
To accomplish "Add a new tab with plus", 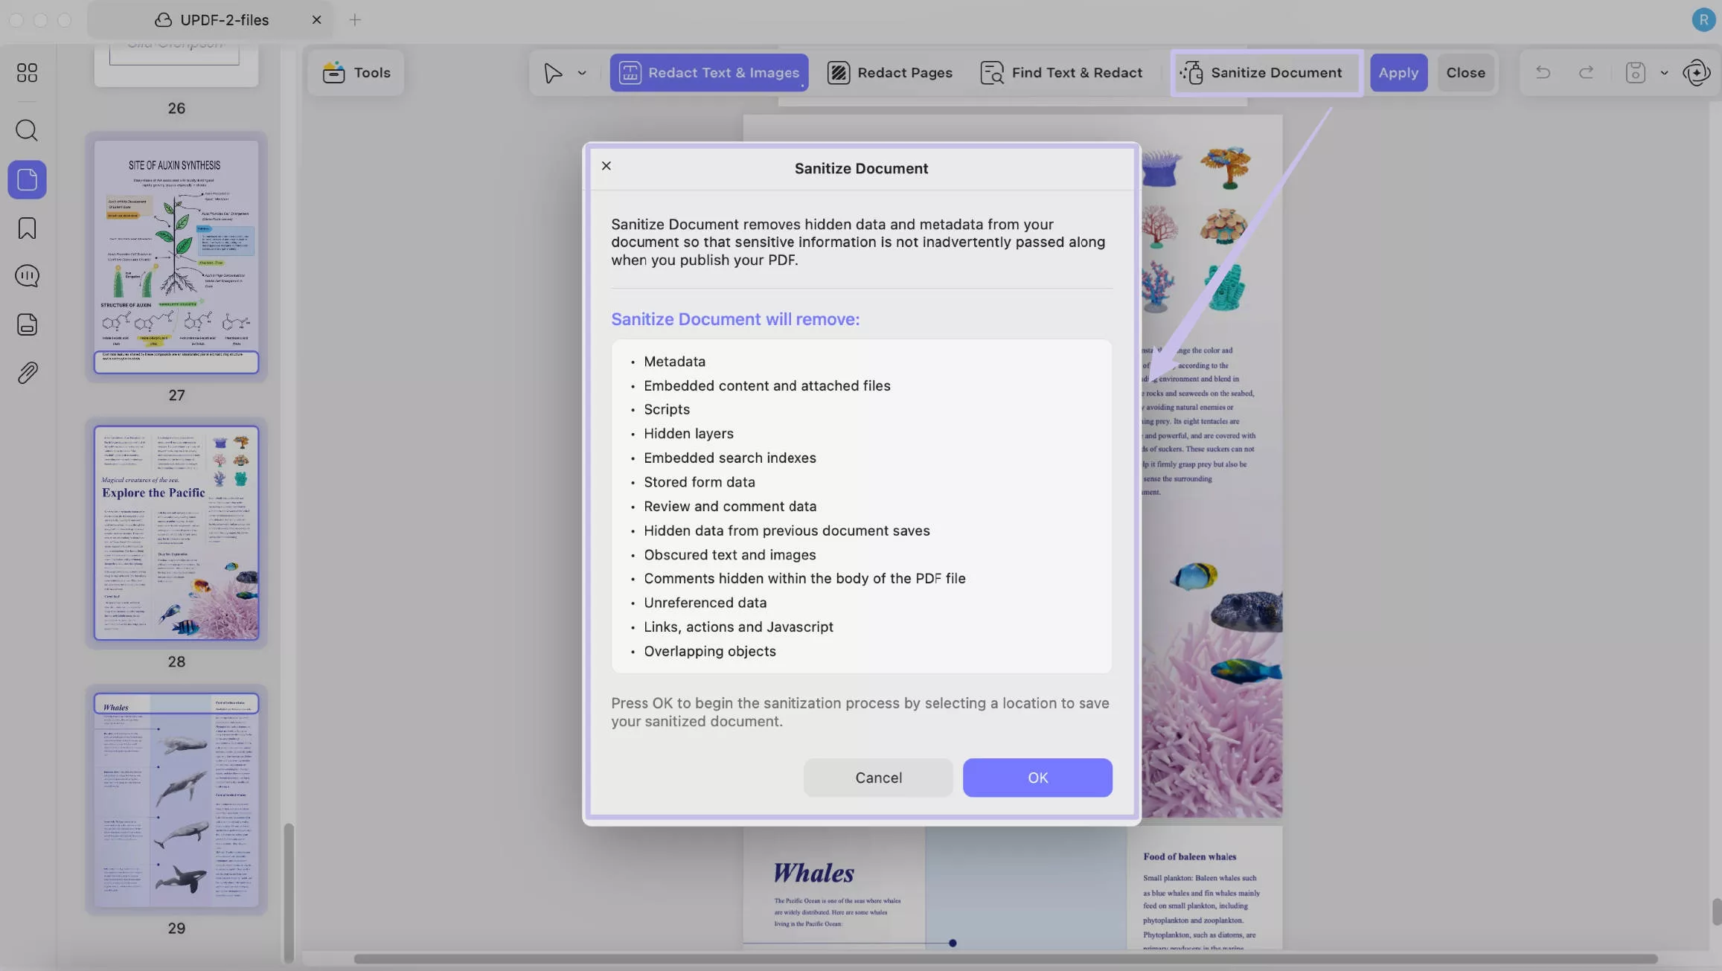I will (355, 19).
